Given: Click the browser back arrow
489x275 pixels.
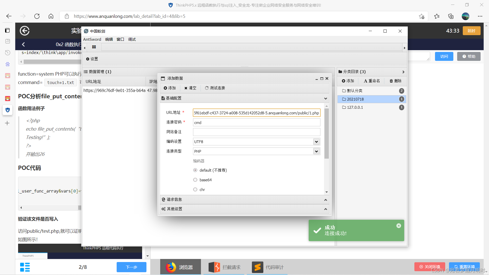Looking at the screenshot, I should coord(9,16).
